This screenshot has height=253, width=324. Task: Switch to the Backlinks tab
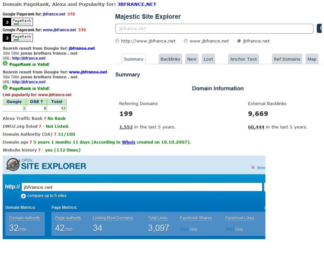(170, 59)
